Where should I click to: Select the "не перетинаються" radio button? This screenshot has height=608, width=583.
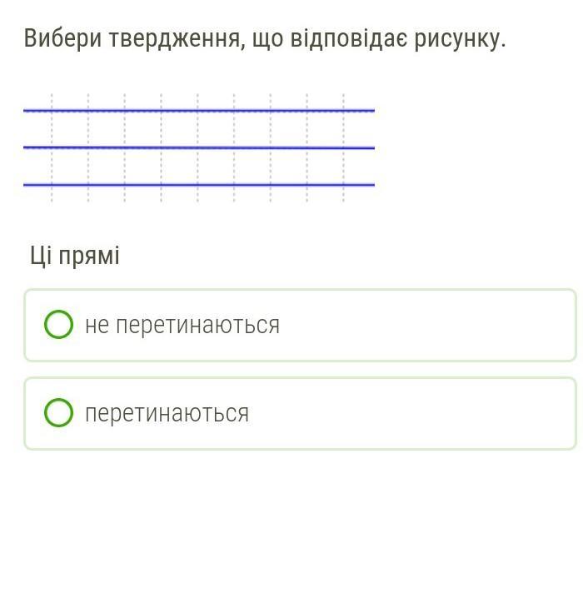tap(58, 325)
